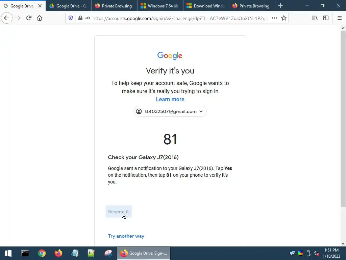
Task: Click the scrollbar down arrow
Action: [343, 244]
